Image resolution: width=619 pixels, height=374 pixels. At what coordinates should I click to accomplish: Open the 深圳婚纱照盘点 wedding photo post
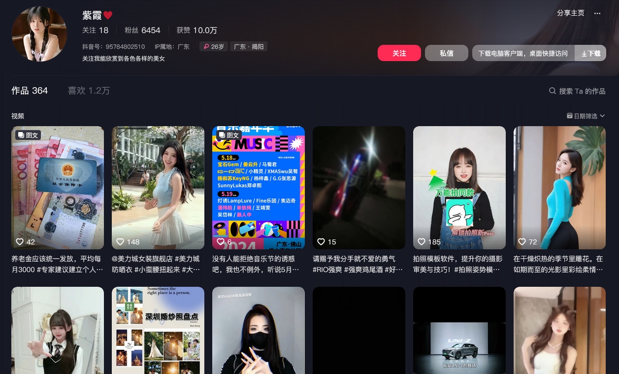click(x=158, y=330)
